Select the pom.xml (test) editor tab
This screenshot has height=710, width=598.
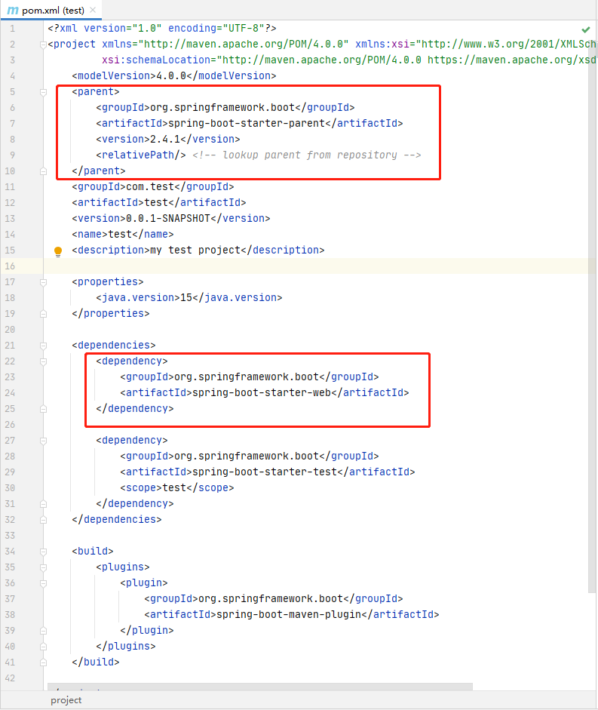tap(51, 10)
